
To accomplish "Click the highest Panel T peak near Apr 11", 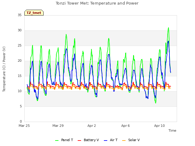I will pyautogui.click(x=168, y=28).
